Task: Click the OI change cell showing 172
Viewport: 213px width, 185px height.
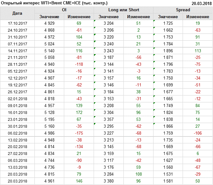Action: 79,112
